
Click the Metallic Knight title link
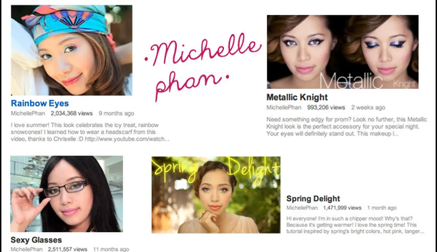click(297, 97)
